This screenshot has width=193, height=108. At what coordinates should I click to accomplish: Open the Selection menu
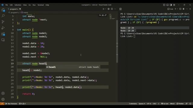[18, 5]
